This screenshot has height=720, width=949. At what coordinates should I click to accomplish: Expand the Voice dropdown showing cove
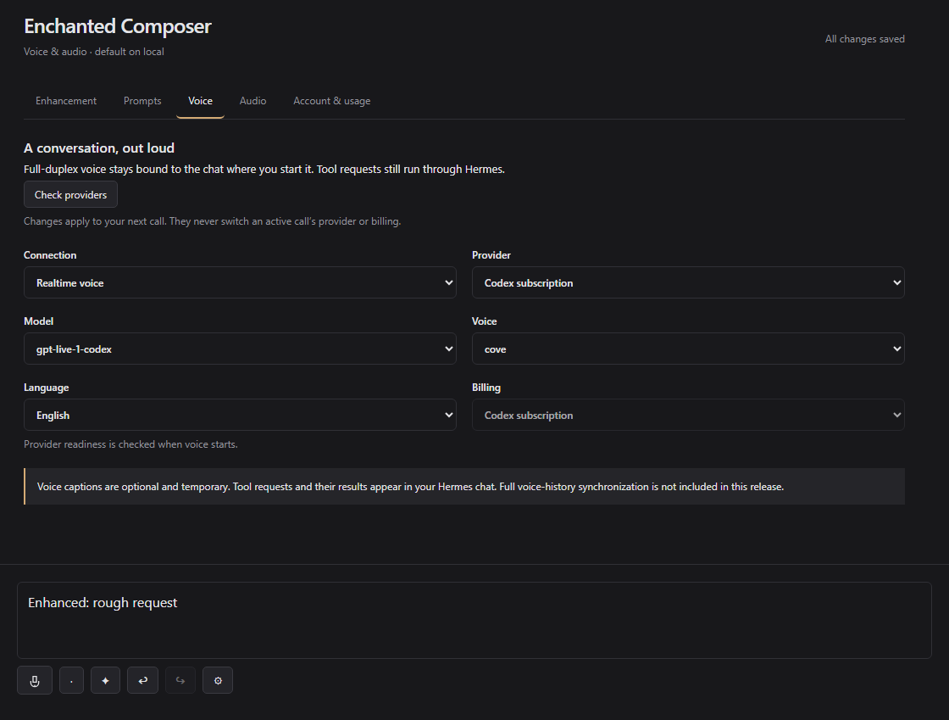tap(688, 349)
